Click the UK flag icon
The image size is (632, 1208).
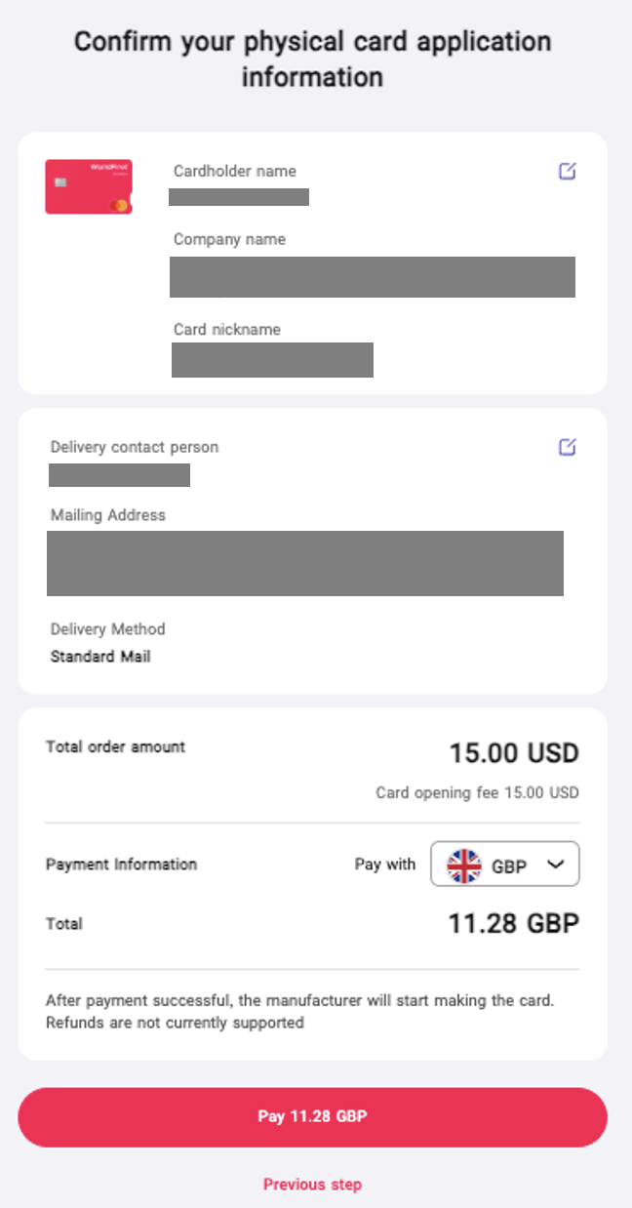coord(464,865)
